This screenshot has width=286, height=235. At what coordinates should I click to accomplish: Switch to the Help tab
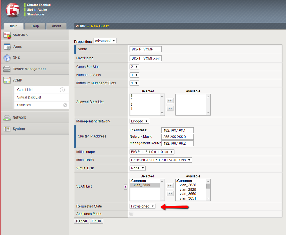35,26
